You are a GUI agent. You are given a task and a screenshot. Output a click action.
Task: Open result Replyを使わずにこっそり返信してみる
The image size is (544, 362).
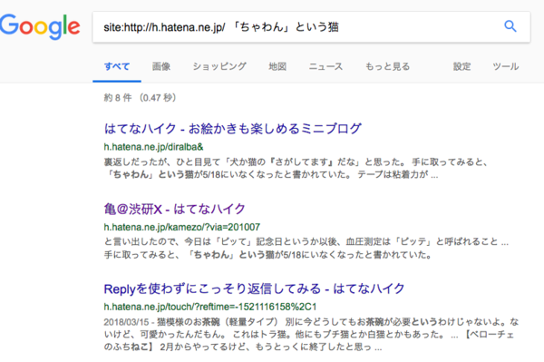coord(254,289)
